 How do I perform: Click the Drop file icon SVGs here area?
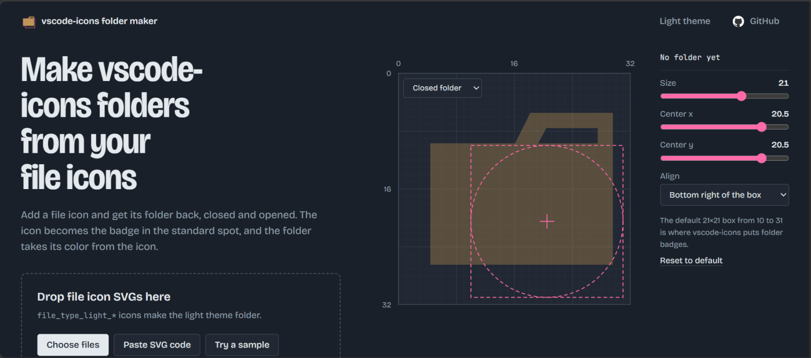click(181, 316)
